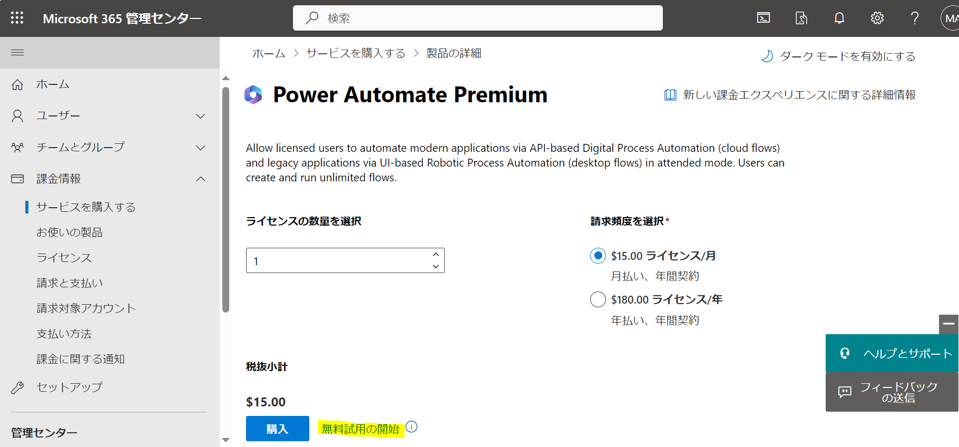Click ホーム breadcrumb link
The image size is (959, 447).
pyautogui.click(x=269, y=53)
